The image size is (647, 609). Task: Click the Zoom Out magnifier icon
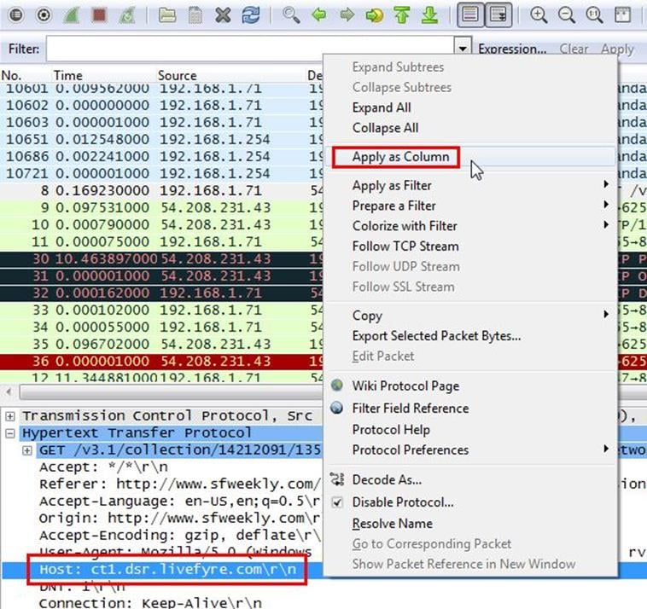pos(566,14)
